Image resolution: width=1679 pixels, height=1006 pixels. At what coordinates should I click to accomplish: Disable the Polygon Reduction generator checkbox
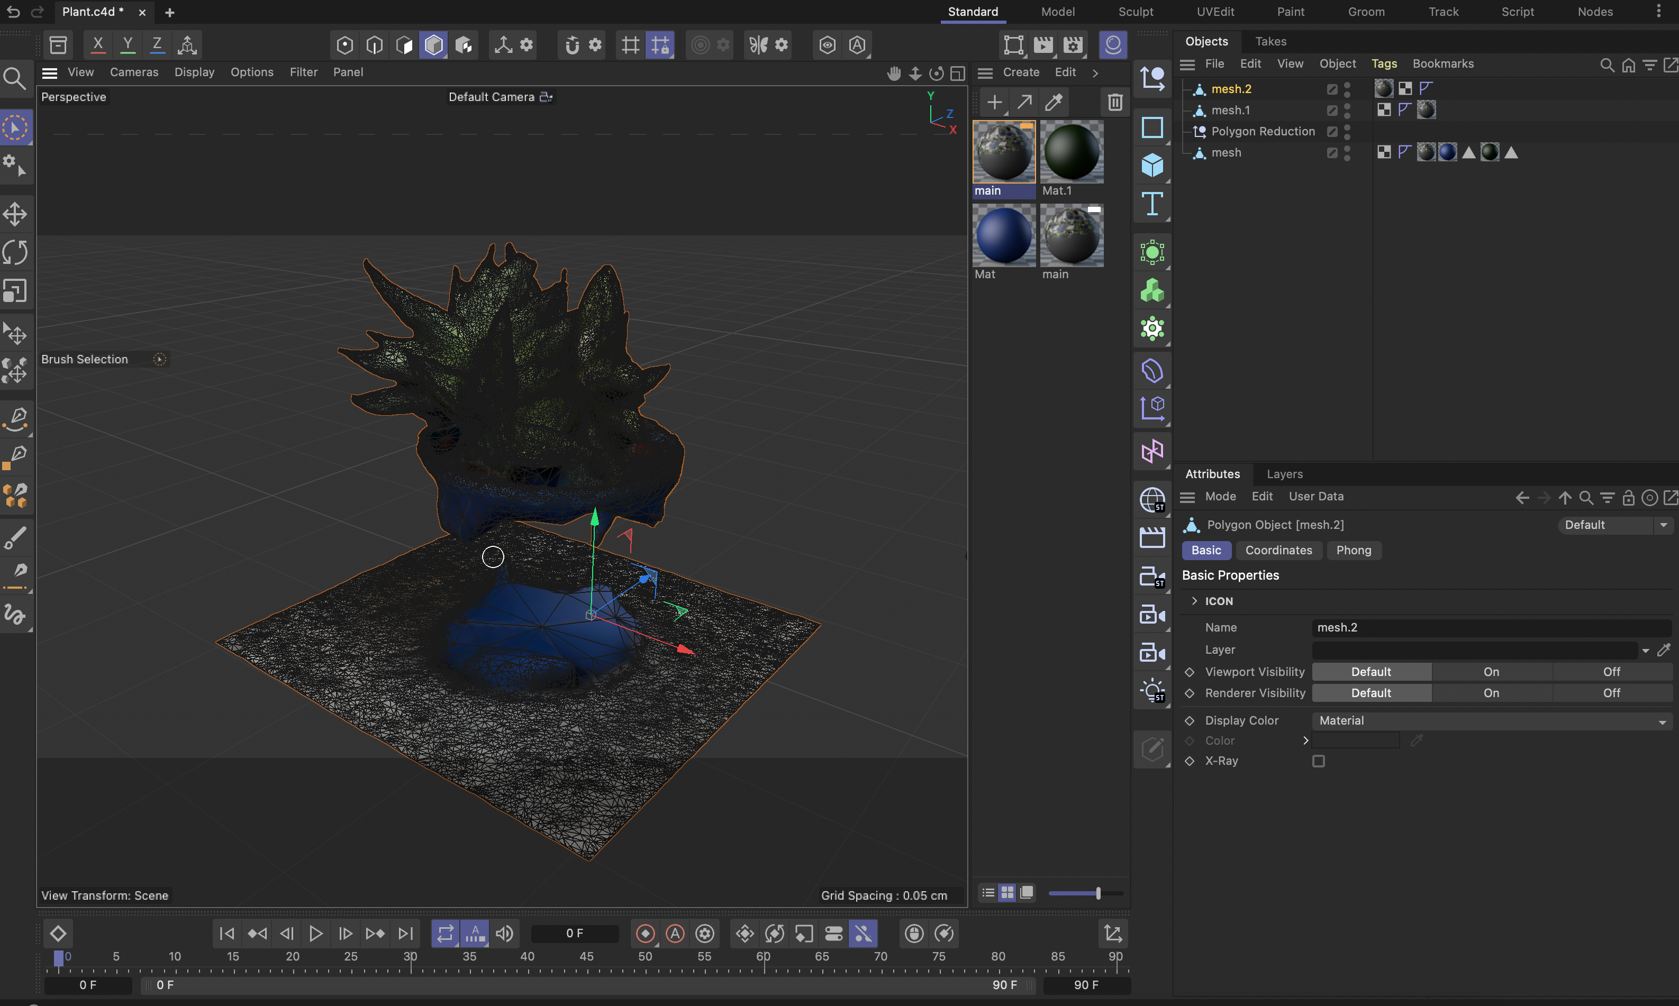(1331, 132)
